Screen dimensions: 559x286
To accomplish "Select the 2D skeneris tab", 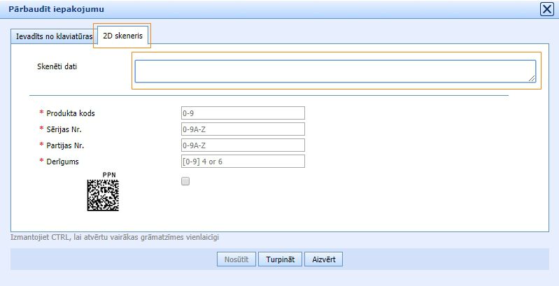I will point(122,36).
